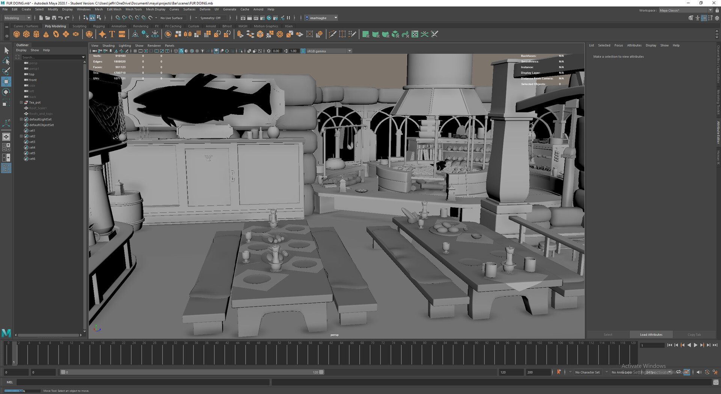This screenshot has width=721, height=394.
Task: Expand the set2 node in Outliner
Action: click(21, 136)
